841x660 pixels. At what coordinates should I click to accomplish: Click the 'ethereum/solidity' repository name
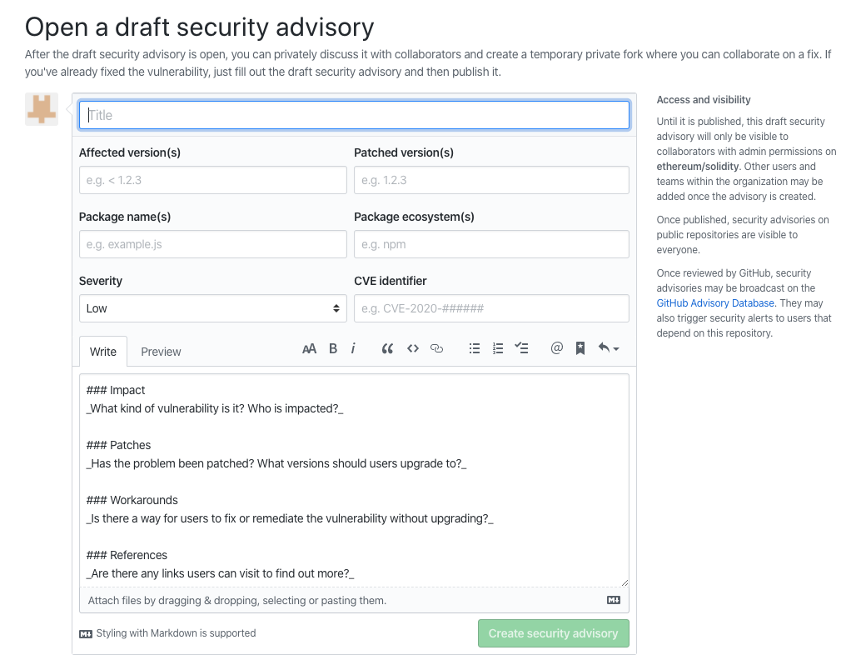pos(698,167)
